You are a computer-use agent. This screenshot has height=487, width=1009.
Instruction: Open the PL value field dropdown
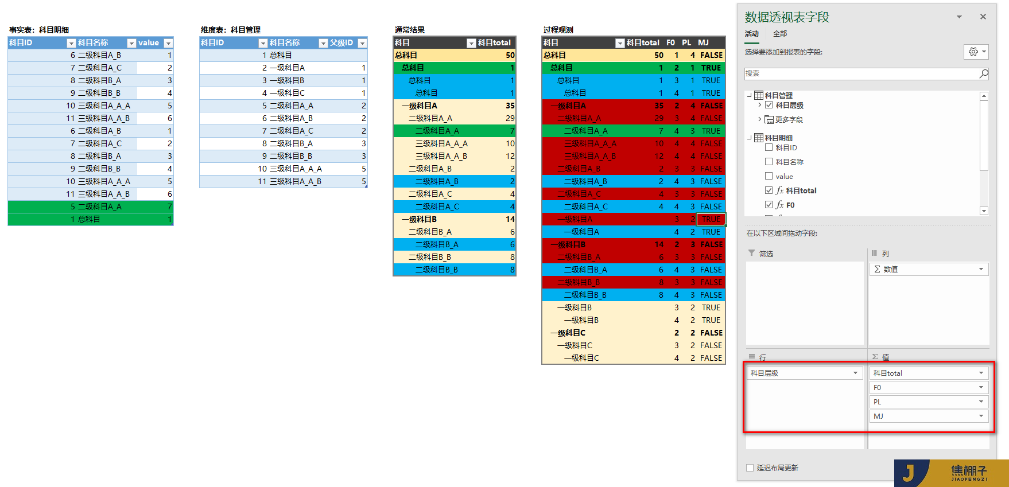pyautogui.click(x=981, y=402)
